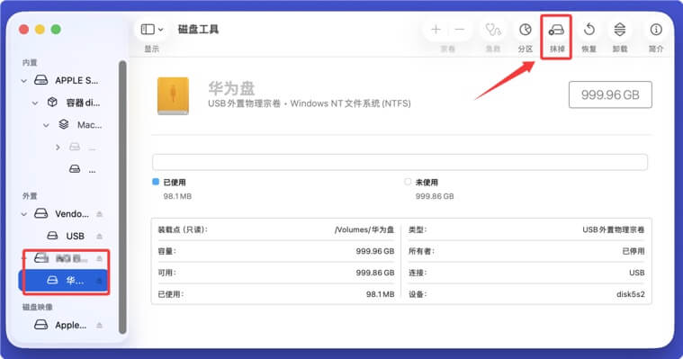Image resolution: width=683 pixels, height=359 pixels.
Task: Click the yellow 华为盘 external drive icon
Action: click(173, 96)
